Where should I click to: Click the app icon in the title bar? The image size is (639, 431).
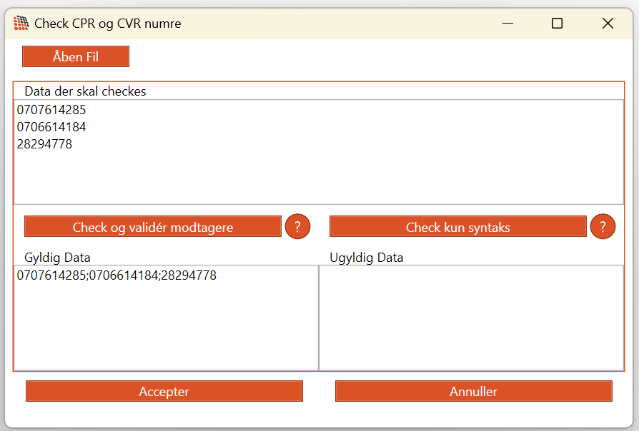pos(21,24)
